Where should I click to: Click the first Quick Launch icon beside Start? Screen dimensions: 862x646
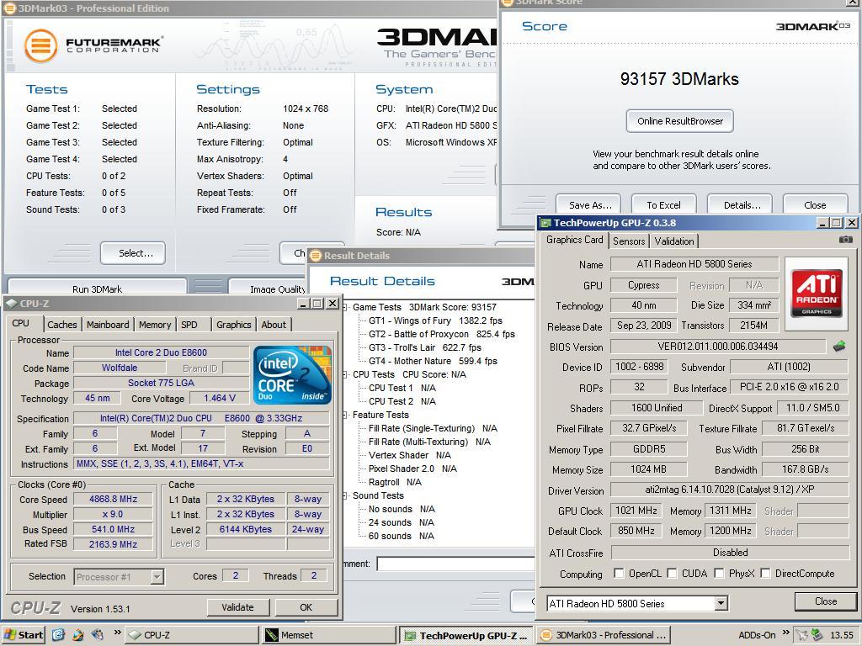pos(58,635)
